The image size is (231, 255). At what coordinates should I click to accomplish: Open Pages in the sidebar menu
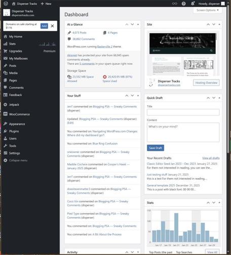(13, 80)
